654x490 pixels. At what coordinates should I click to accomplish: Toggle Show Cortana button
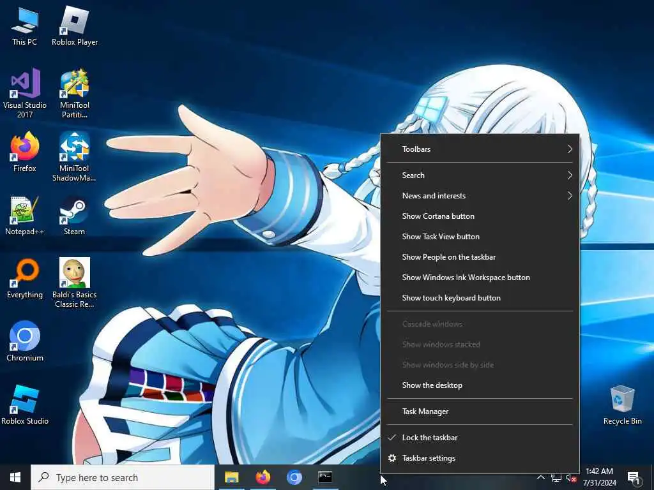pyautogui.click(x=480, y=216)
